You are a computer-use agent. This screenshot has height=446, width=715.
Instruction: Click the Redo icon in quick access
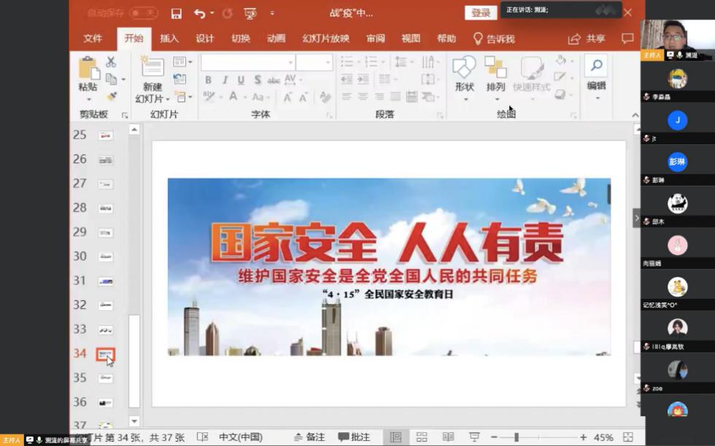point(227,14)
